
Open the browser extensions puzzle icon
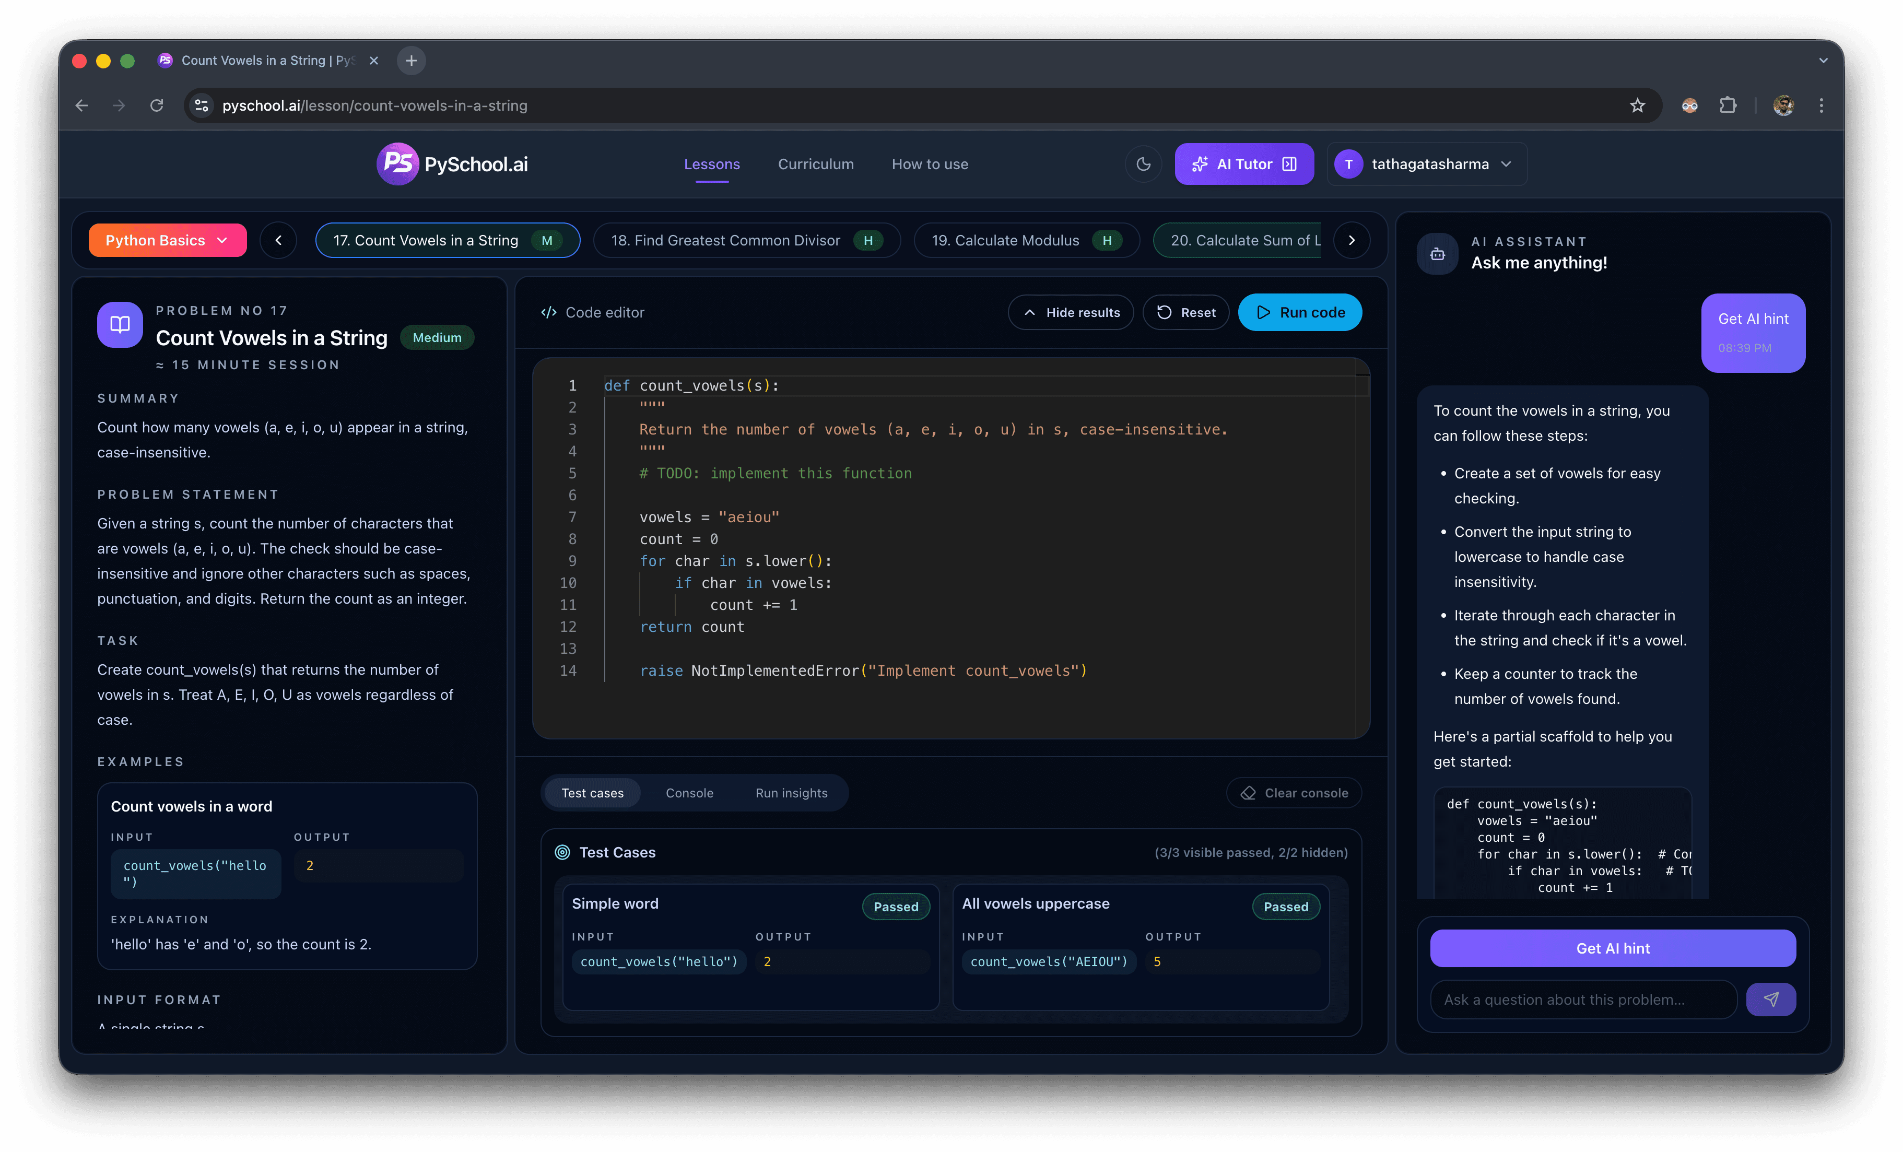tap(1729, 106)
